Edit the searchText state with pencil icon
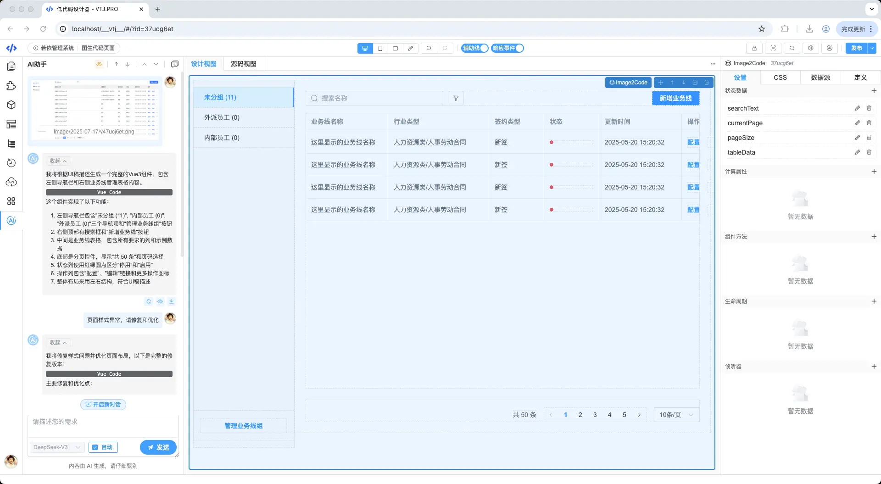881x484 pixels. click(857, 108)
